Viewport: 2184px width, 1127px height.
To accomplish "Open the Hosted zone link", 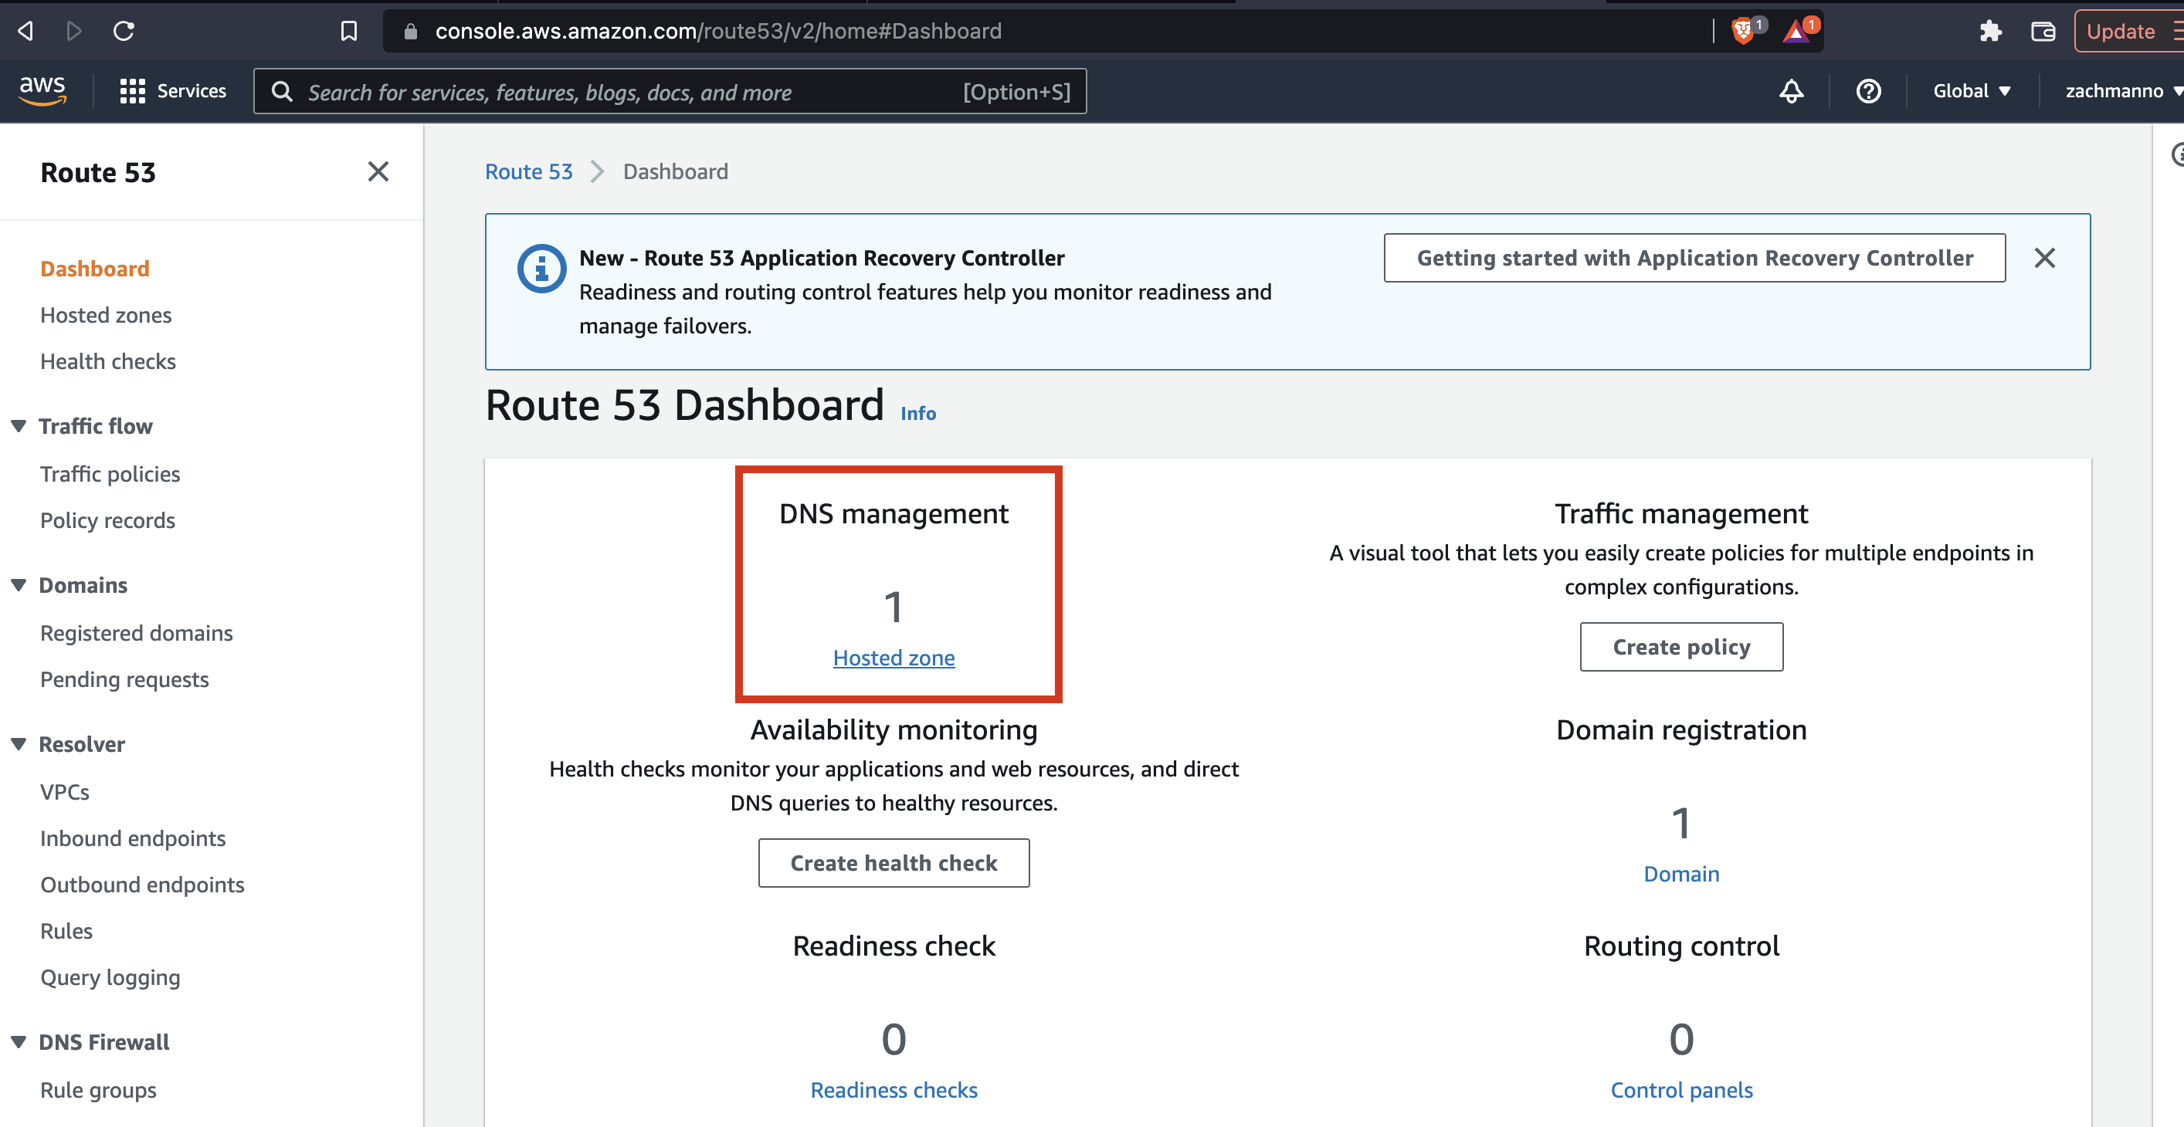I will pos(894,658).
